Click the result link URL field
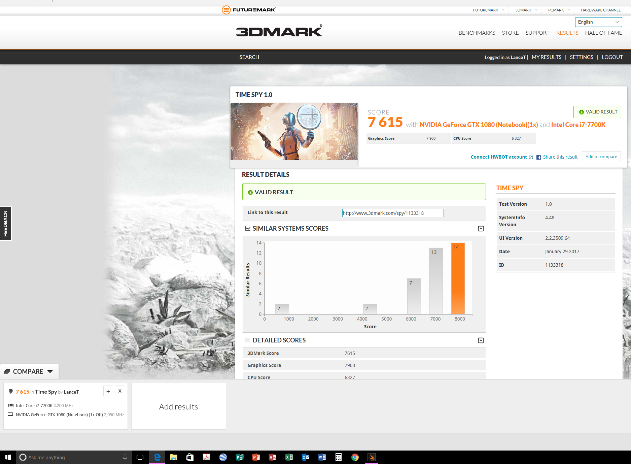This screenshot has height=464, width=631. point(393,213)
